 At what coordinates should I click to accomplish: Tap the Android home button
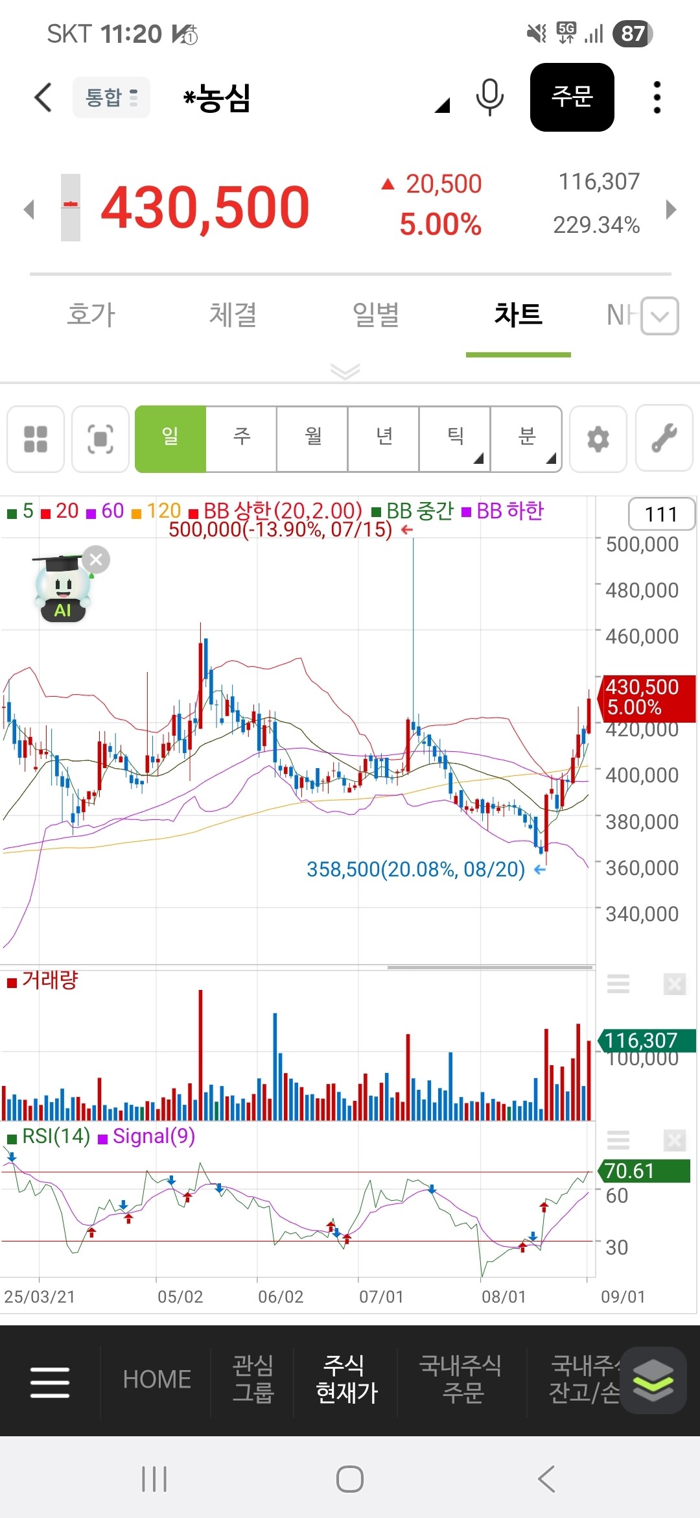coord(350,1479)
